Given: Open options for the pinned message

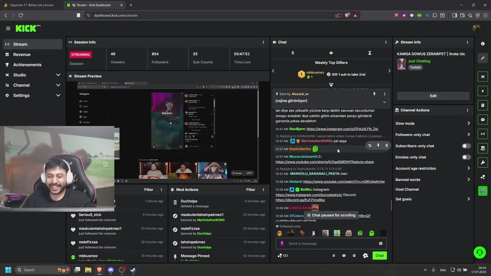Looking at the screenshot, I should point(384,94).
